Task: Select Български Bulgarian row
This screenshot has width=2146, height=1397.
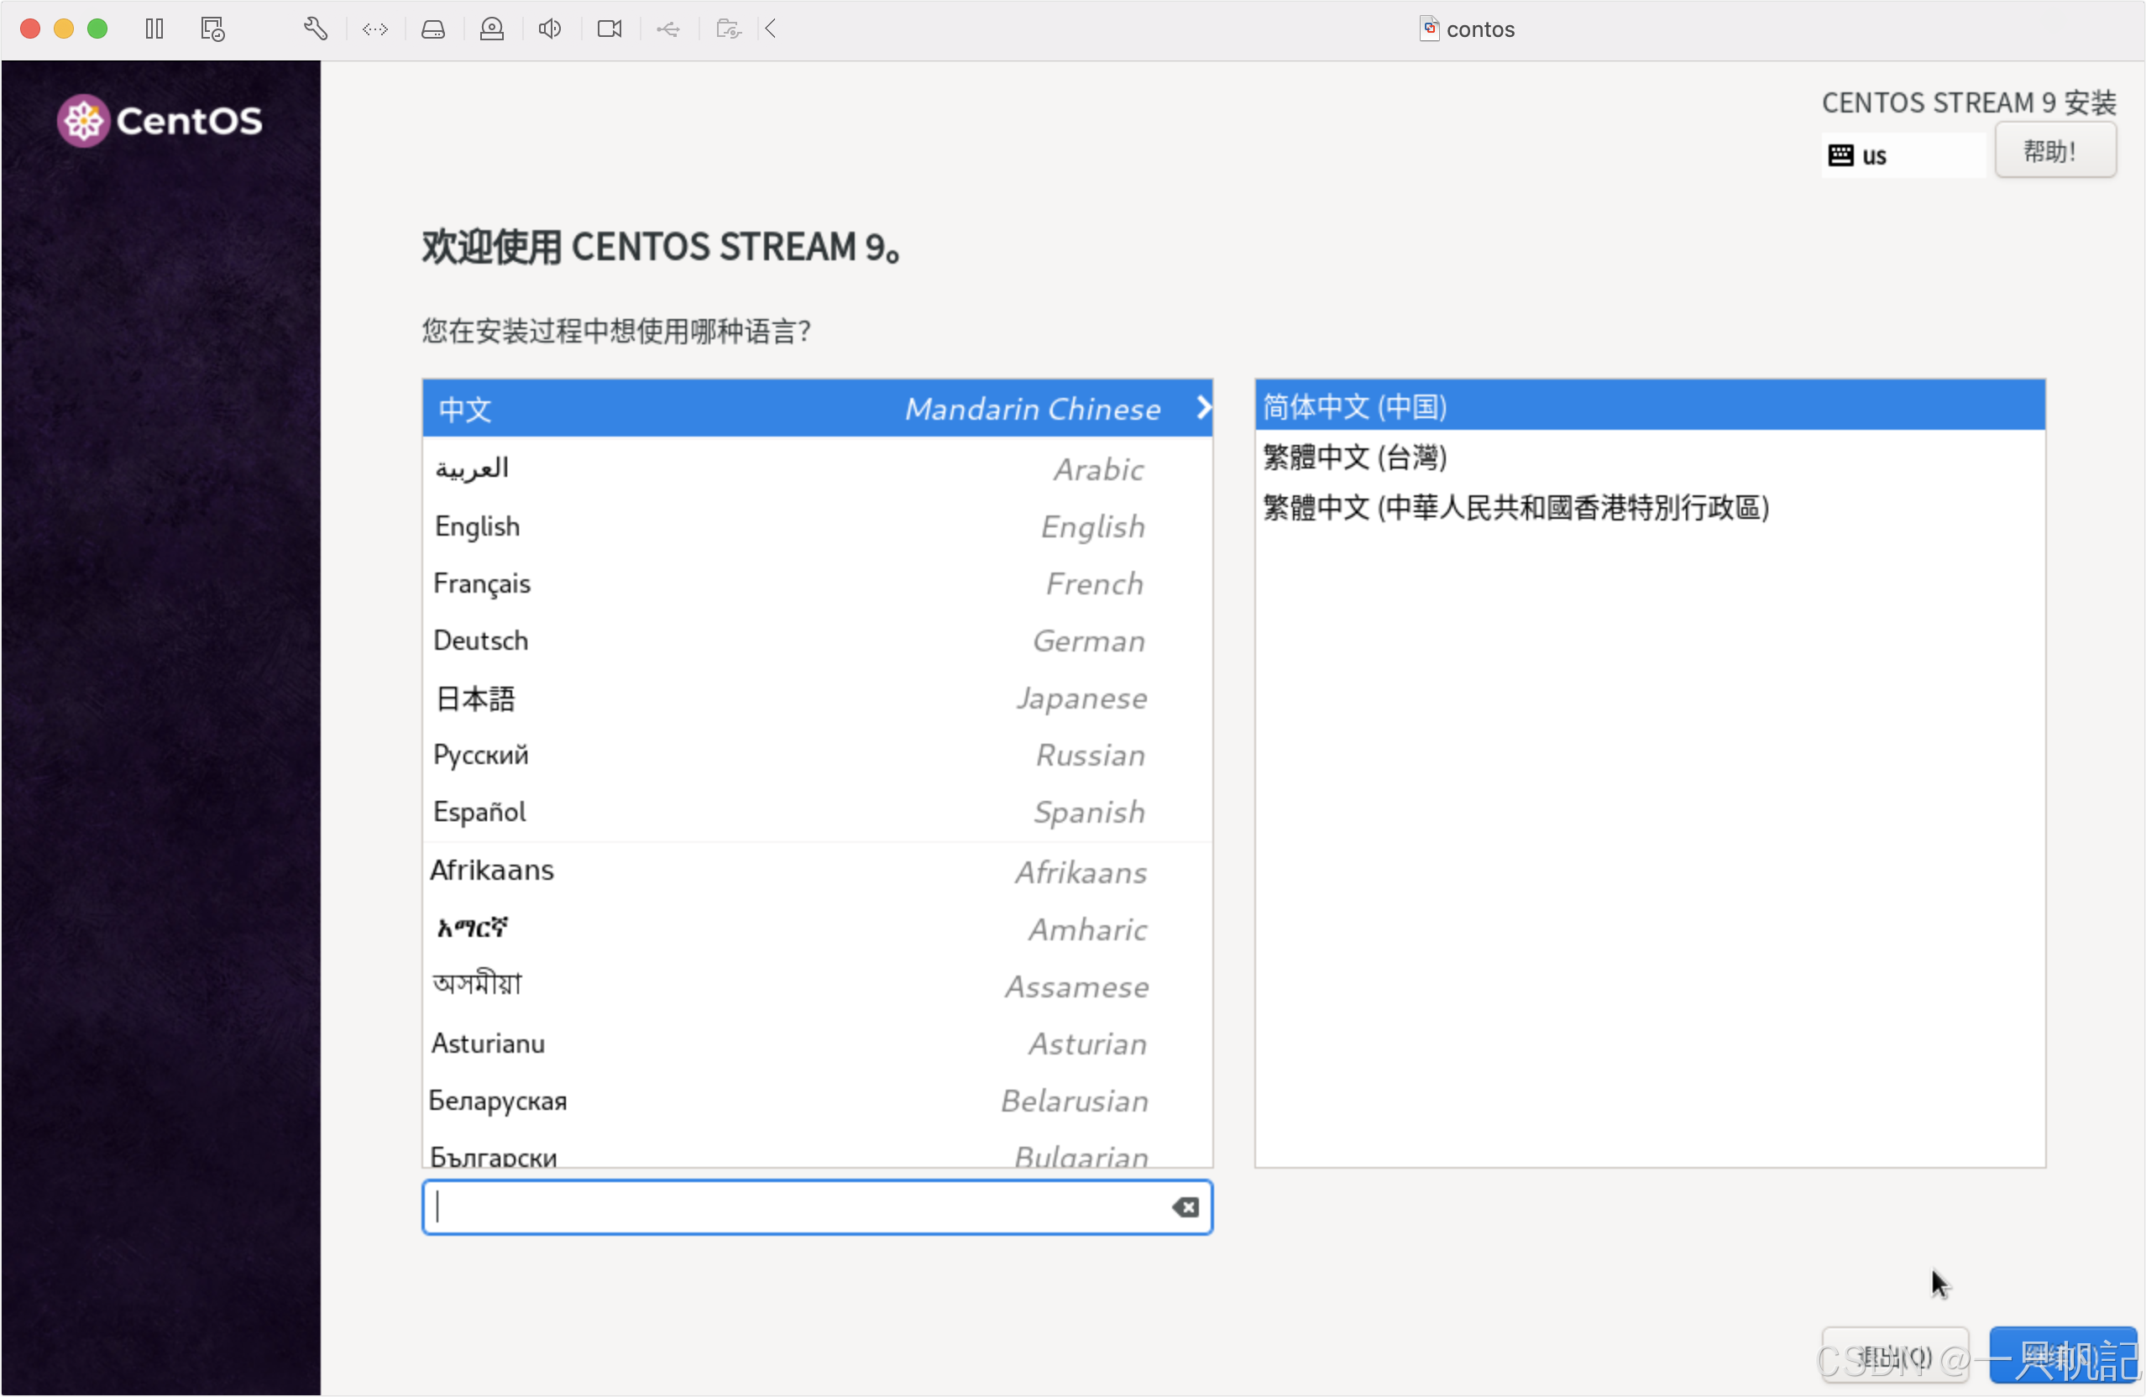Action: point(817,1151)
